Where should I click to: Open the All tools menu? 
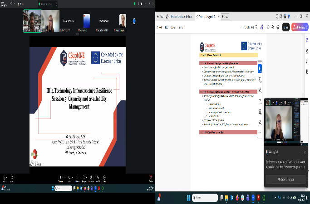click(160, 27)
